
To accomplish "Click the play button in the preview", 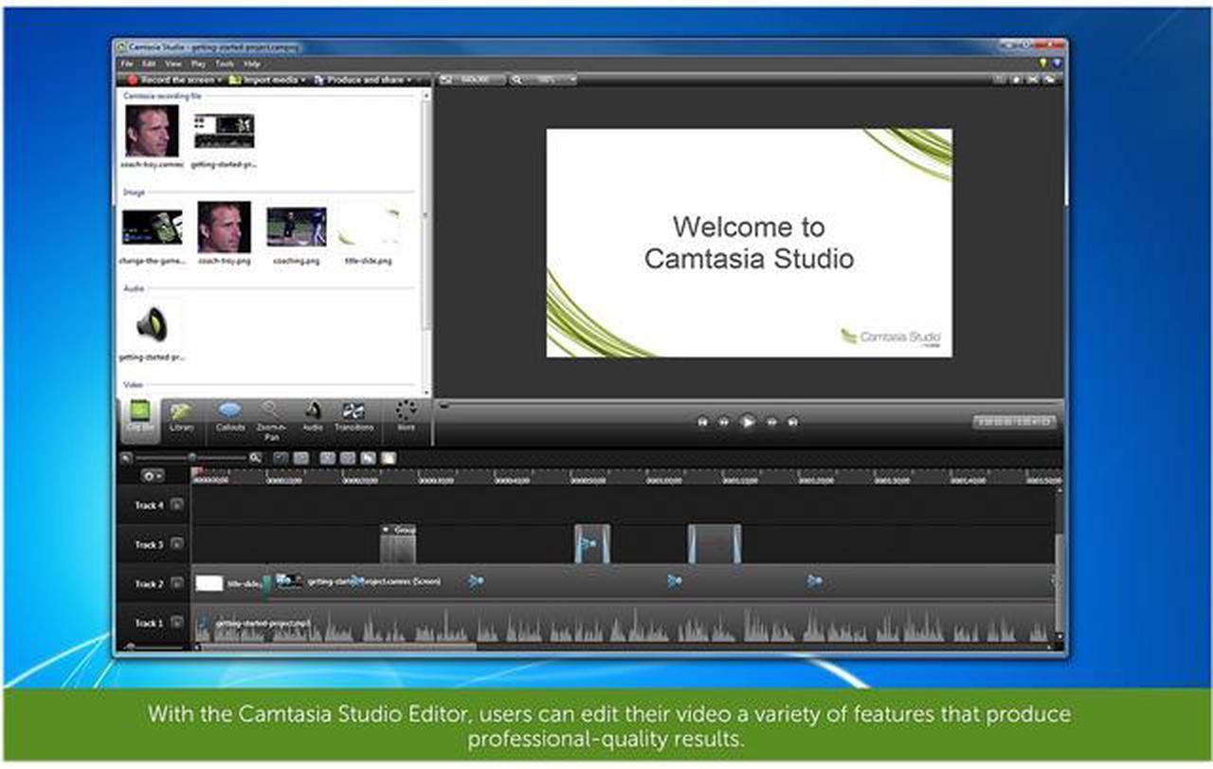I will pos(748,422).
